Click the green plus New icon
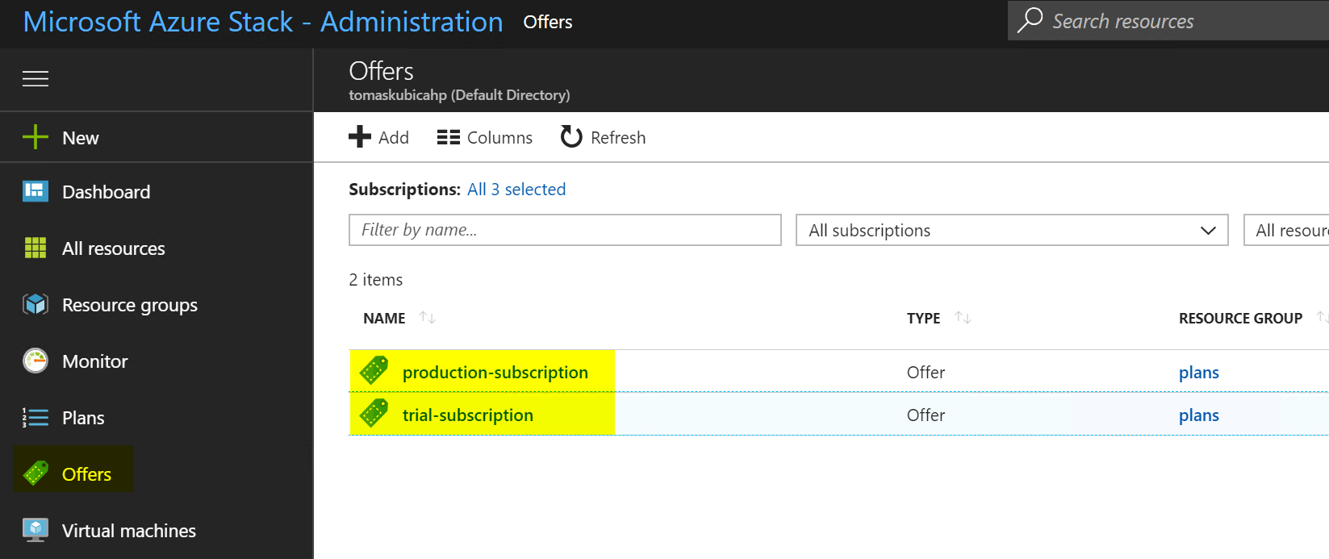This screenshot has height=559, width=1329. pos(36,137)
